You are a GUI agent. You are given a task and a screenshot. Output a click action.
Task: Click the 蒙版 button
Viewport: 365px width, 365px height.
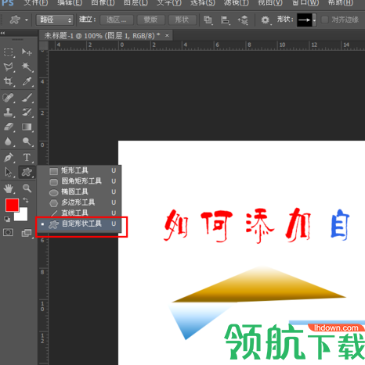click(x=150, y=20)
